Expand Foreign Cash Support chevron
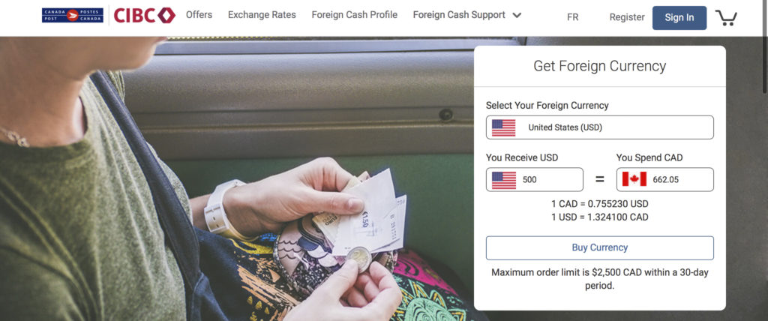This screenshot has height=321, width=768. point(516,15)
